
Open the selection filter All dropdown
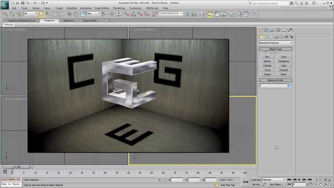click(31, 14)
